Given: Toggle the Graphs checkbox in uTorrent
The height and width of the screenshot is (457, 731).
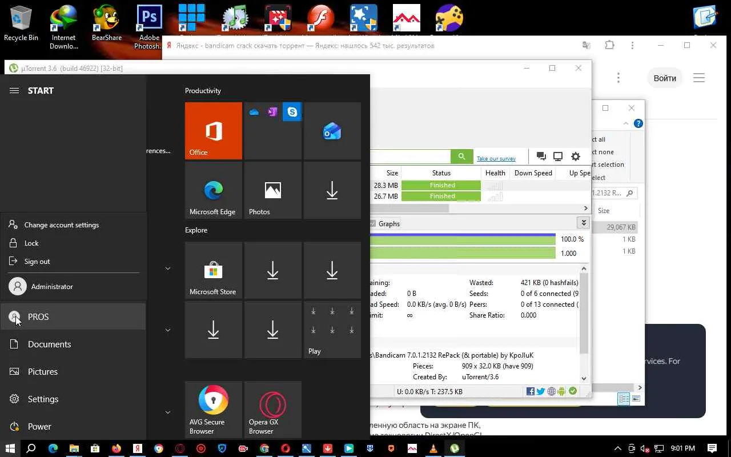Looking at the screenshot, I should coord(373,224).
